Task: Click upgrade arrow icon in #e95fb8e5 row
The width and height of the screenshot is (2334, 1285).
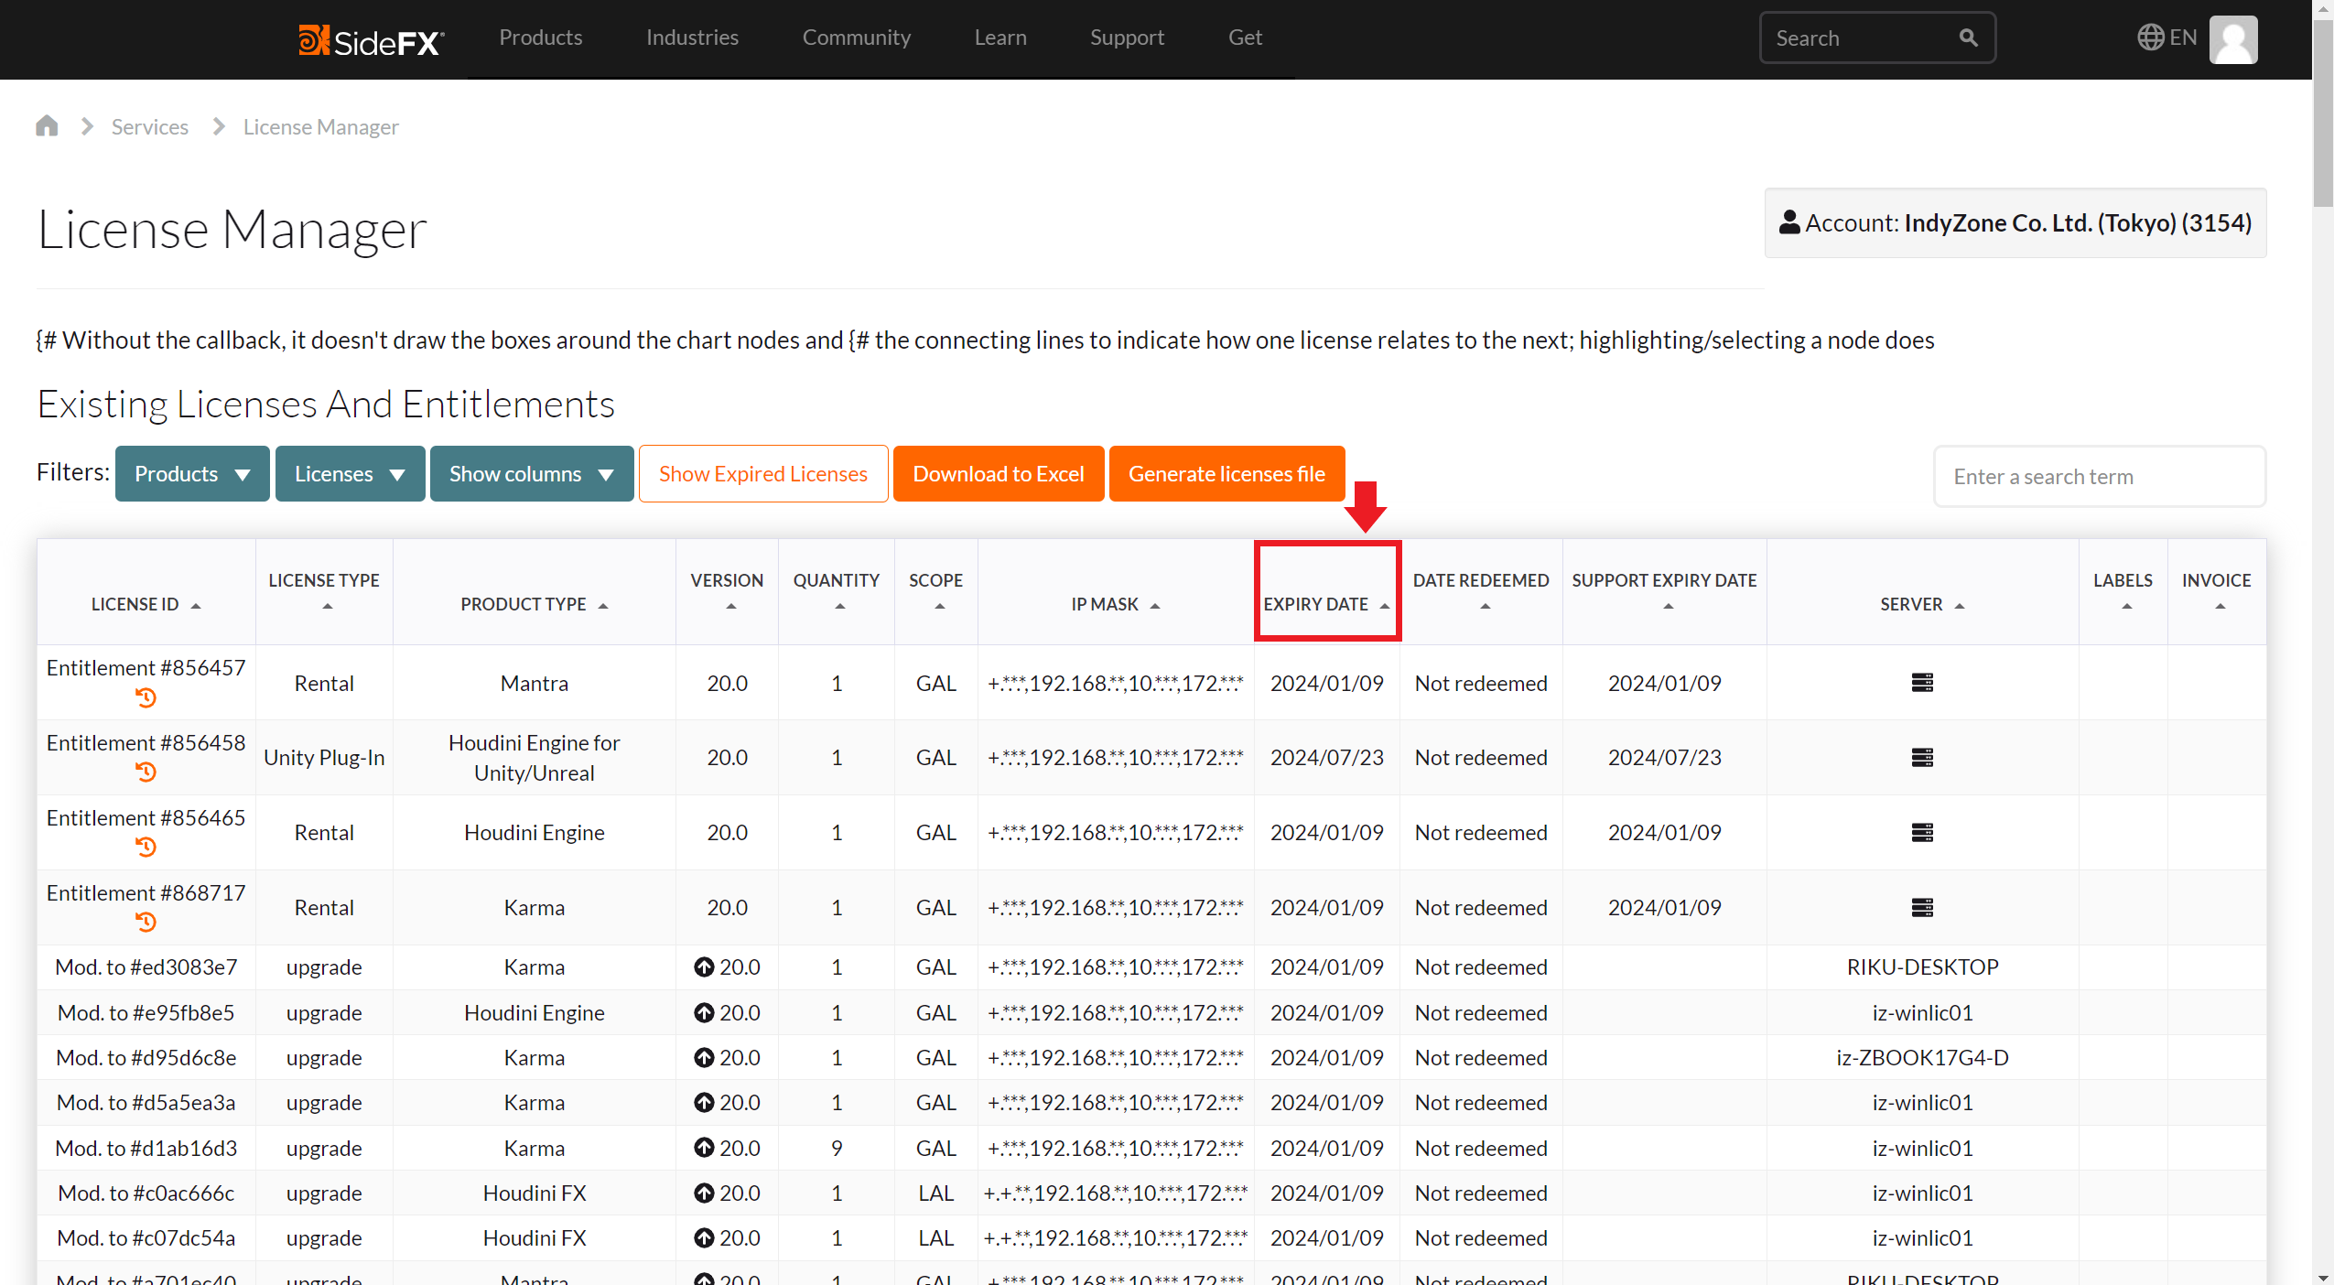Action: (x=704, y=1013)
